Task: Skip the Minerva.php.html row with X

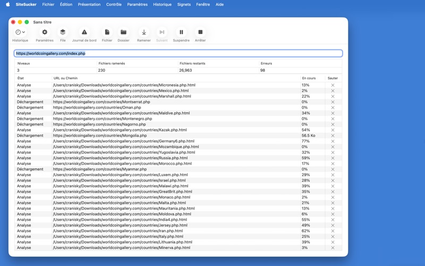Action: (x=333, y=248)
